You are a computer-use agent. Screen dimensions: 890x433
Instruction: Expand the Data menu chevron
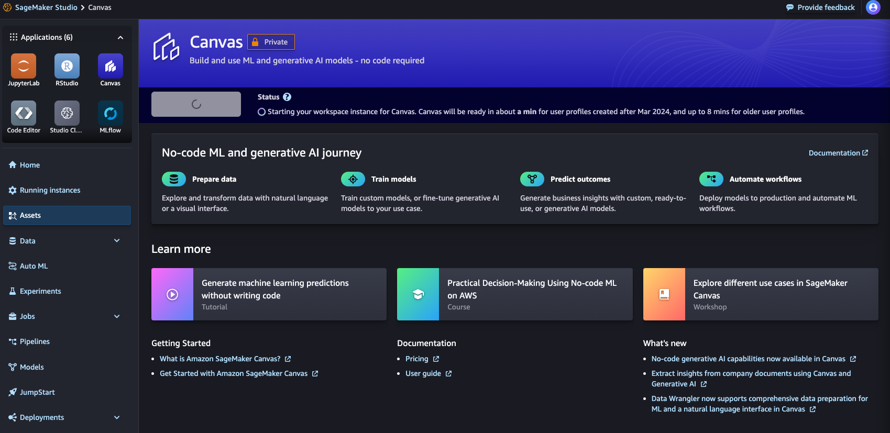117,241
